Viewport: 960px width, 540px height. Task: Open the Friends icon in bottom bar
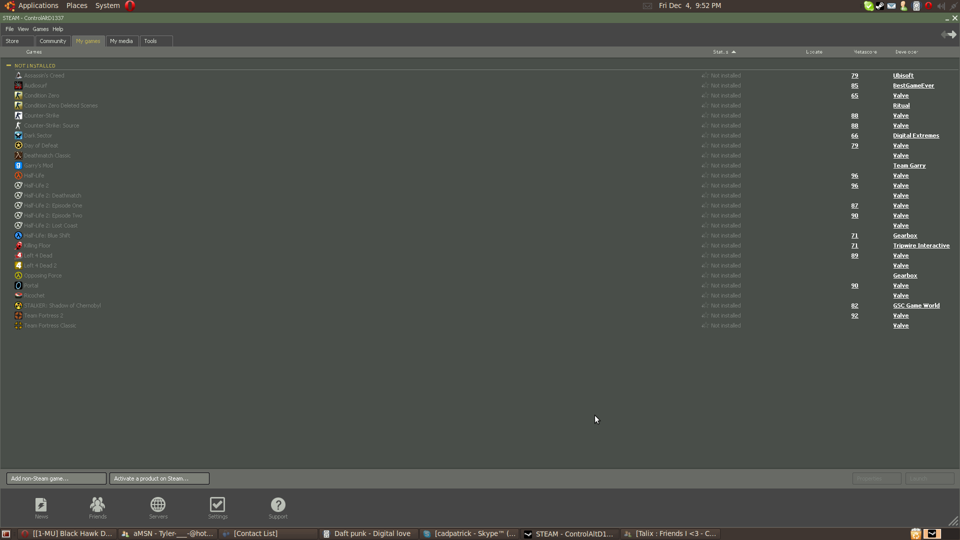click(x=97, y=504)
